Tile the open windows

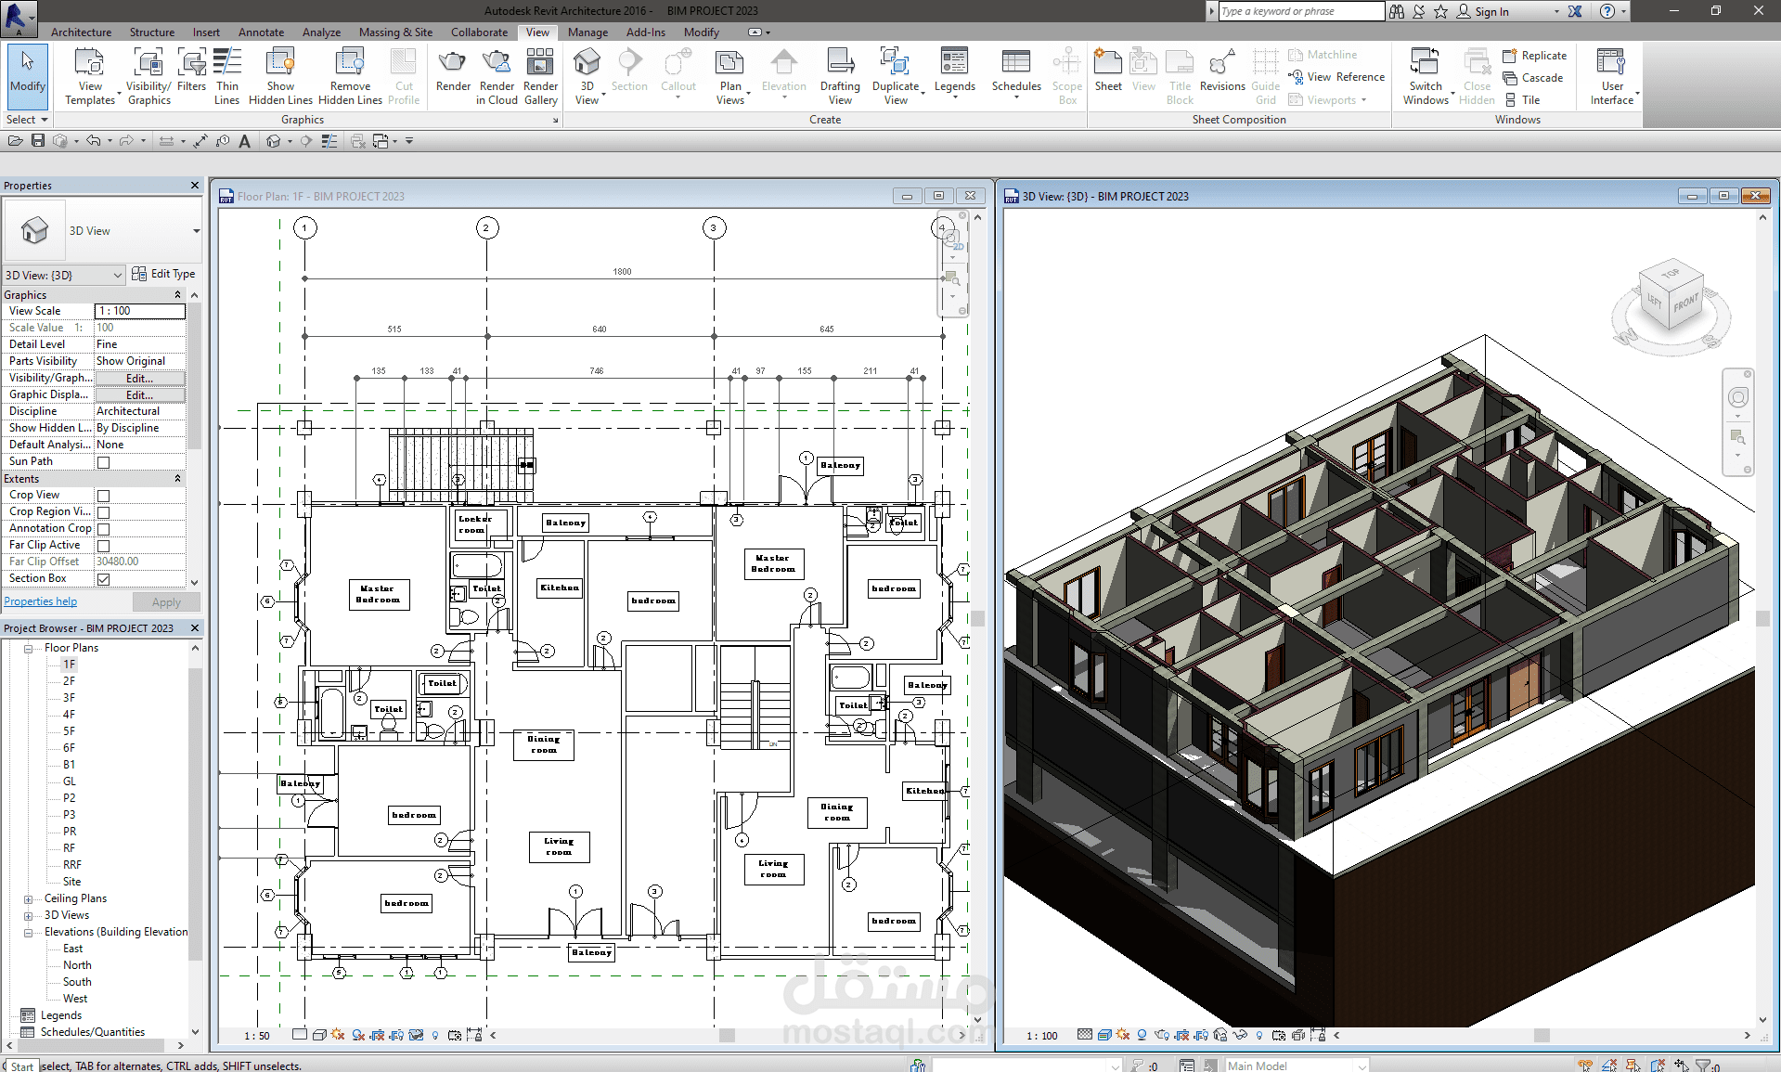[1522, 100]
